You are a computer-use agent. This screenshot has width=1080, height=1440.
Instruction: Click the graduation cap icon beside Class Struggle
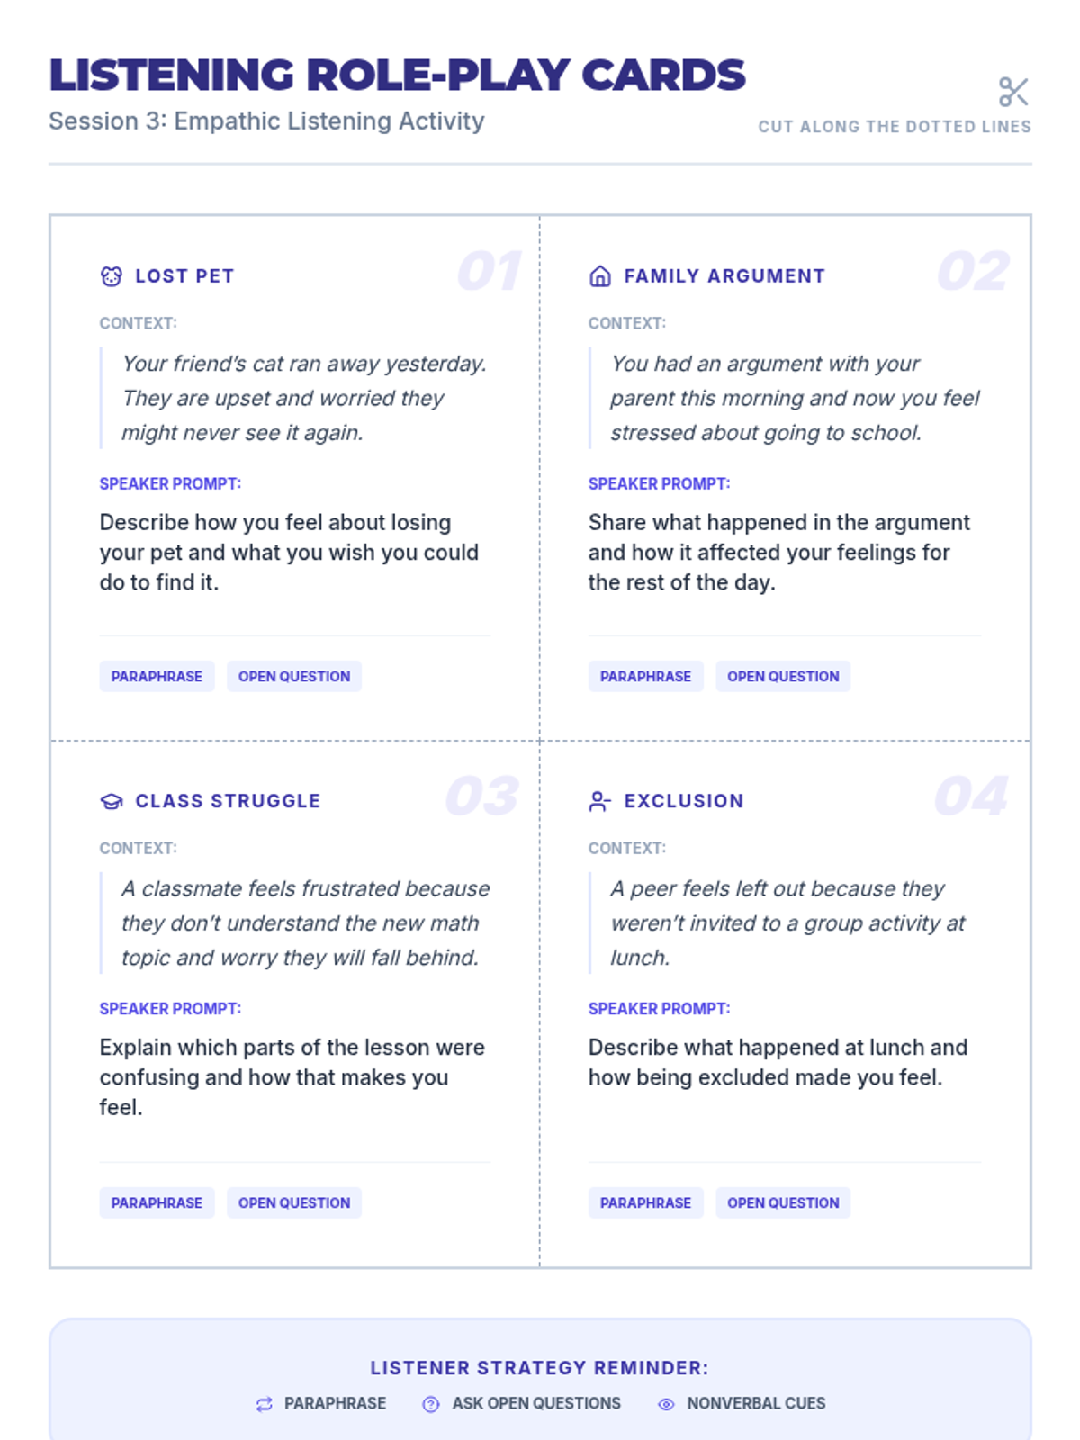(111, 801)
